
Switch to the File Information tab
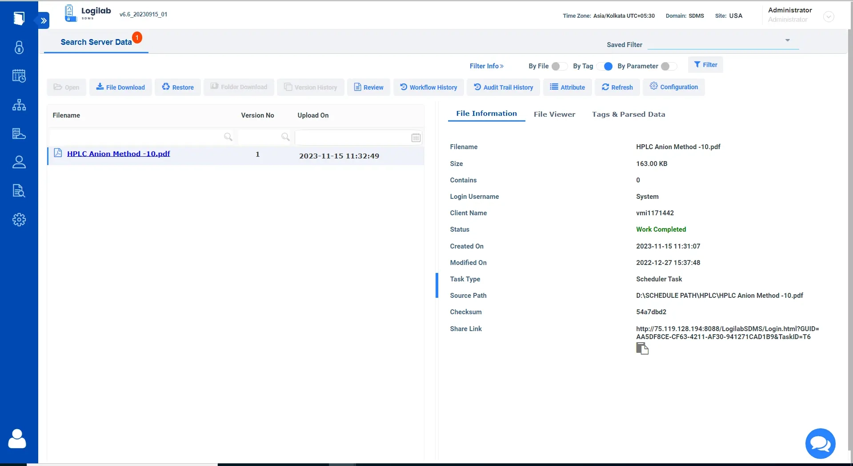pyautogui.click(x=486, y=114)
